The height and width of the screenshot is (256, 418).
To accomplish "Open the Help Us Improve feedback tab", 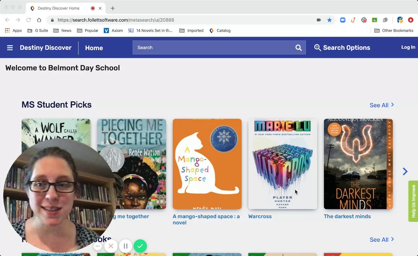I will point(413,201).
